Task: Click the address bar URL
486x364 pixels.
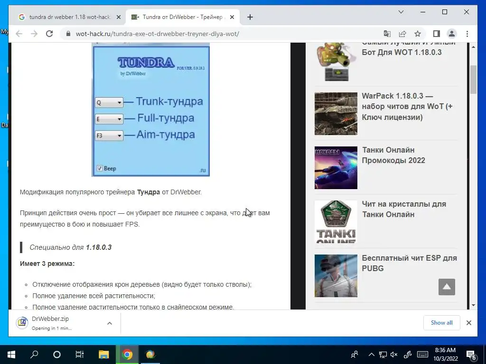Action: point(157,34)
